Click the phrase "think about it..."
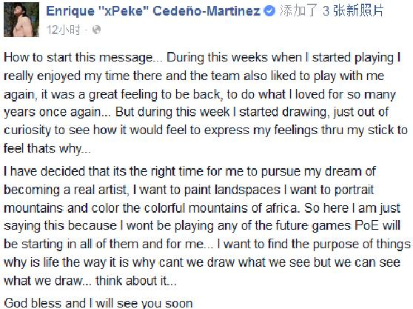 coord(136,281)
